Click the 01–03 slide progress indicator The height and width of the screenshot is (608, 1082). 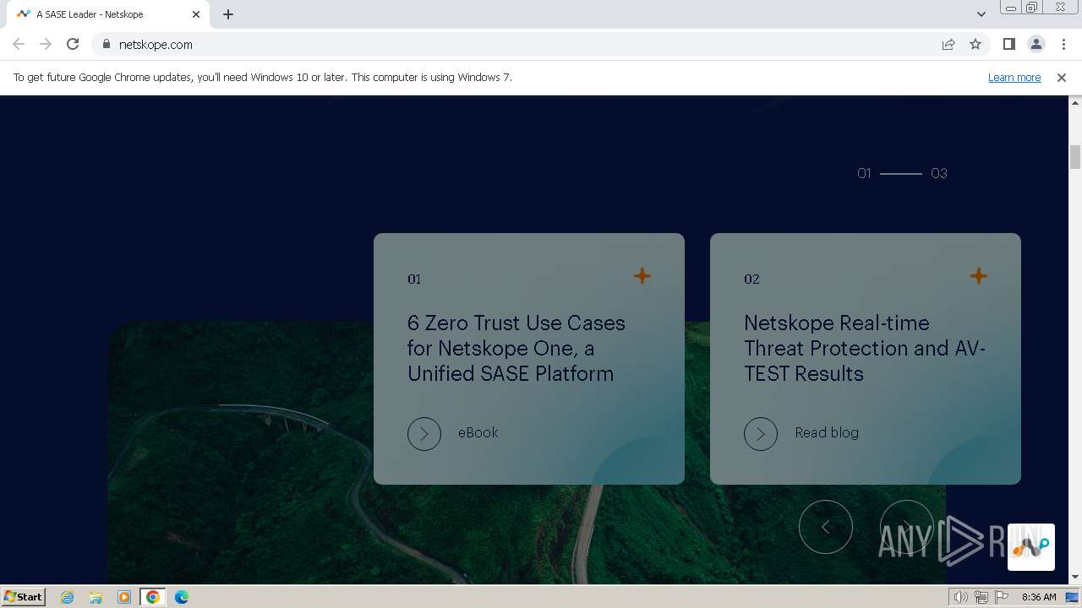(x=902, y=173)
